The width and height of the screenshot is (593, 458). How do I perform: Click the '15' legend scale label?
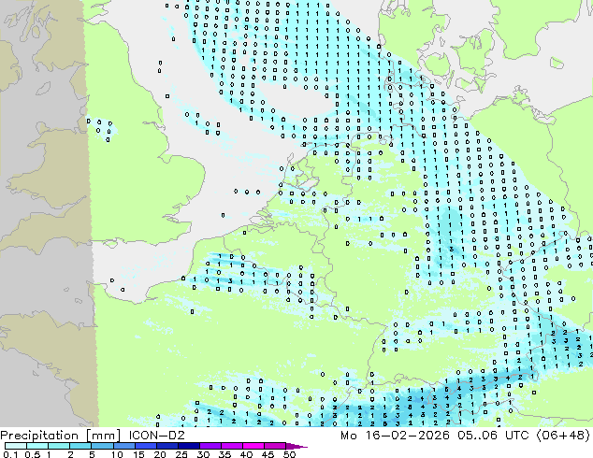tap(138, 454)
